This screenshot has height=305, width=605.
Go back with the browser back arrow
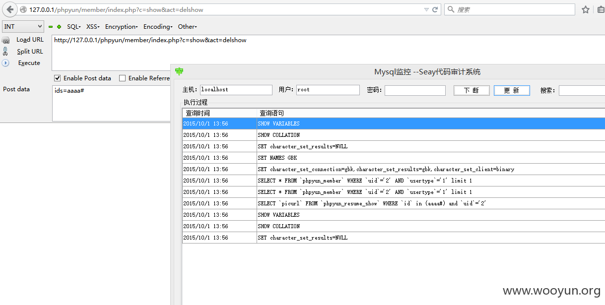coord(10,9)
